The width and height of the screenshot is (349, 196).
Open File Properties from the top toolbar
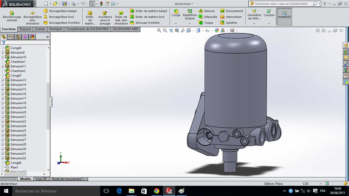[x=107, y=4]
